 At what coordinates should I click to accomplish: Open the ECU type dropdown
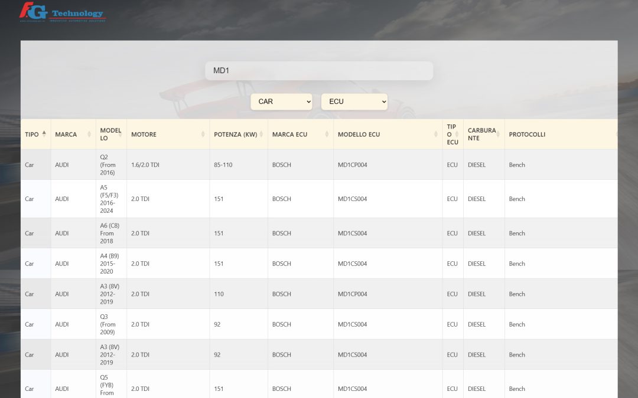354,101
